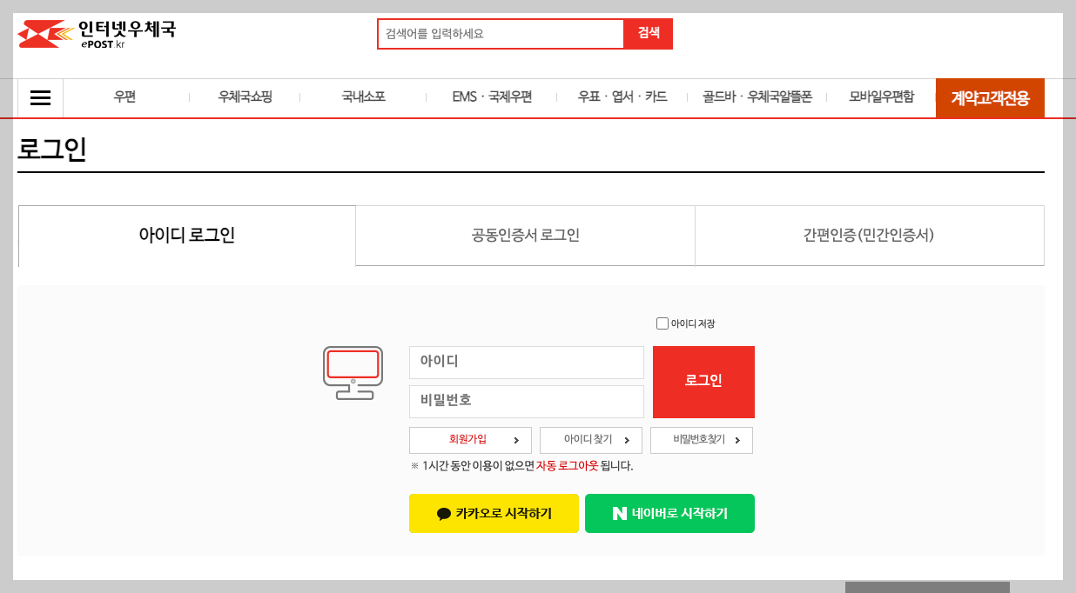This screenshot has width=1076, height=593.
Task: Expand the 회원가입 option via its chevron
Action: click(x=517, y=440)
